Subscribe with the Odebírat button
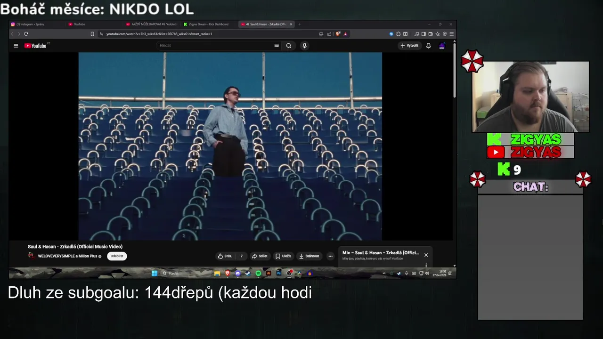Image resolution: width=603 pixels, height=339 pixels. pyautogui.click(x=117, y=256)
